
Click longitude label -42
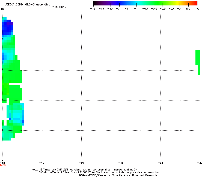coord(42,163)
